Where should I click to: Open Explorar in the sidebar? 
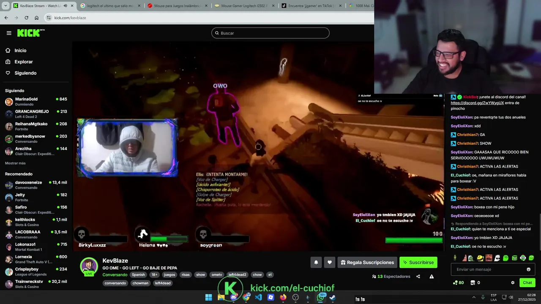pyautogui.click(x=23, y=62)
